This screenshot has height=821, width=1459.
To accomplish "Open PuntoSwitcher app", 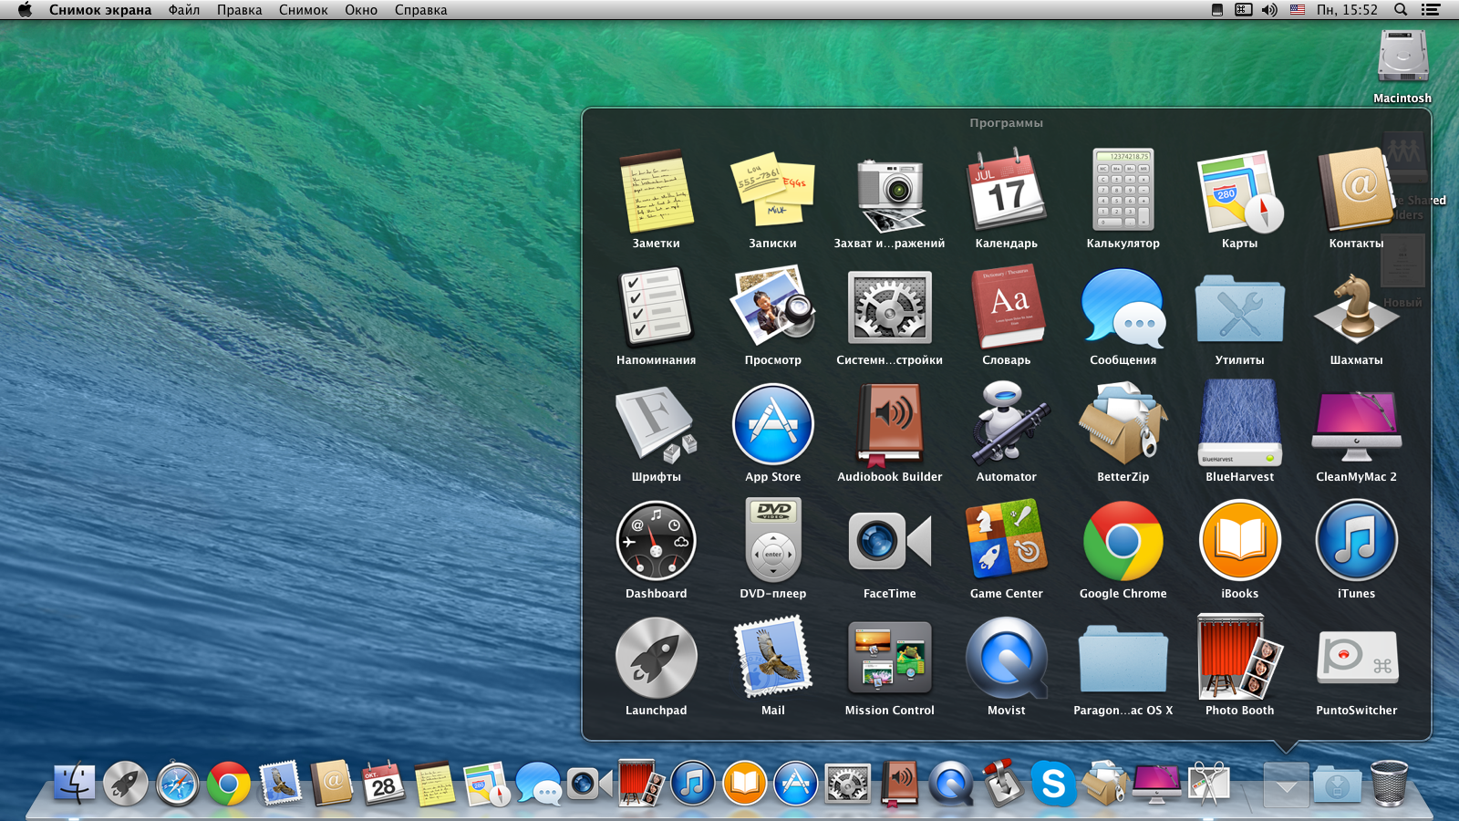I will [1357, 658].
